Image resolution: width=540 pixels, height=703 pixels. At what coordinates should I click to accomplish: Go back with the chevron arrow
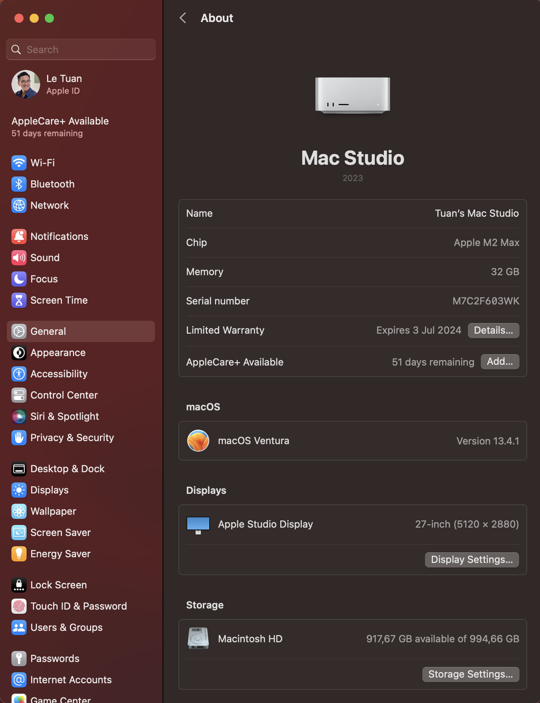tap(183, 18)
